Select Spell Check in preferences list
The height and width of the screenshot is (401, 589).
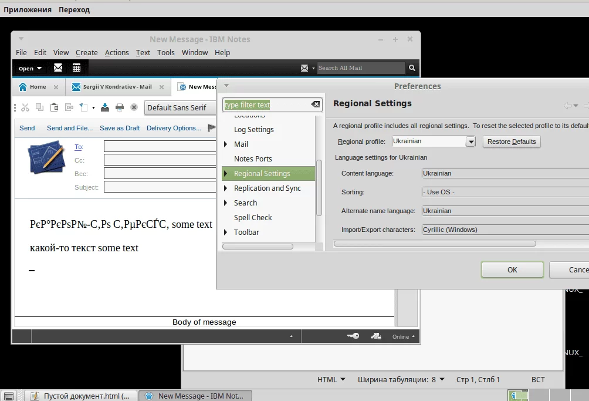tap(253, 217)
